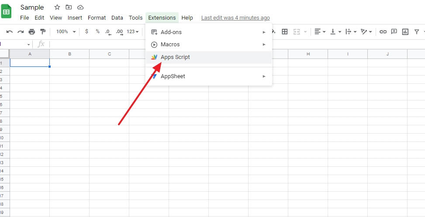Click the Insert comment icon

394,31
